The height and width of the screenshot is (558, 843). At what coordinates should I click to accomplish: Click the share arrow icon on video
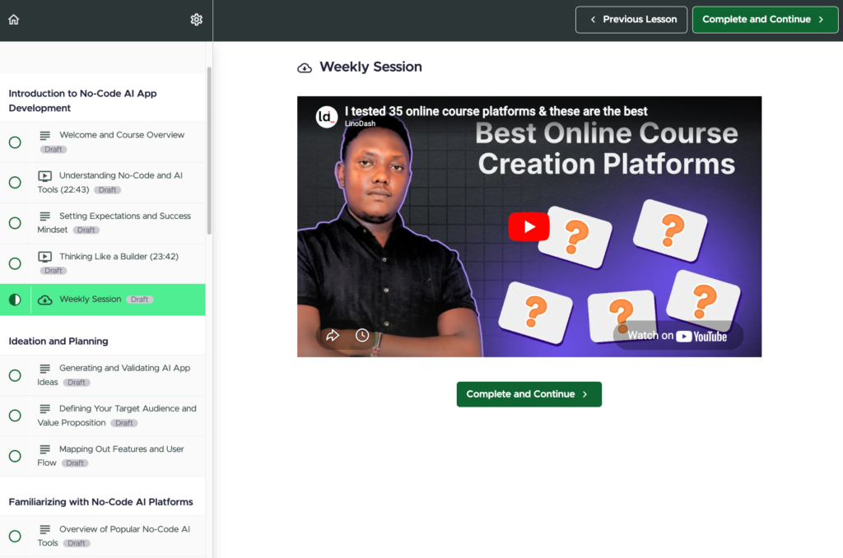[x=333, y=335]
